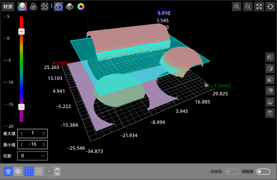The width and height of the screenshot is (277, 180).
Task: Zoom in on the 3D view
Action: 237,7
